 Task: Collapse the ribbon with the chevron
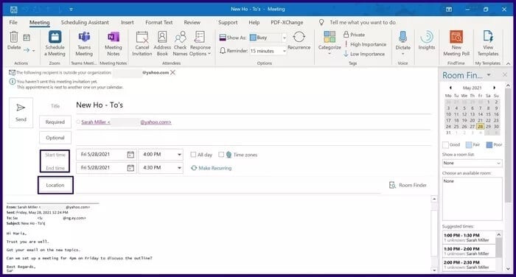pos(509,63)
